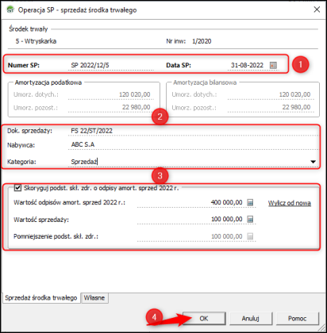Open calculator icon next to Wartość sprzedaży

pos(250,219)
